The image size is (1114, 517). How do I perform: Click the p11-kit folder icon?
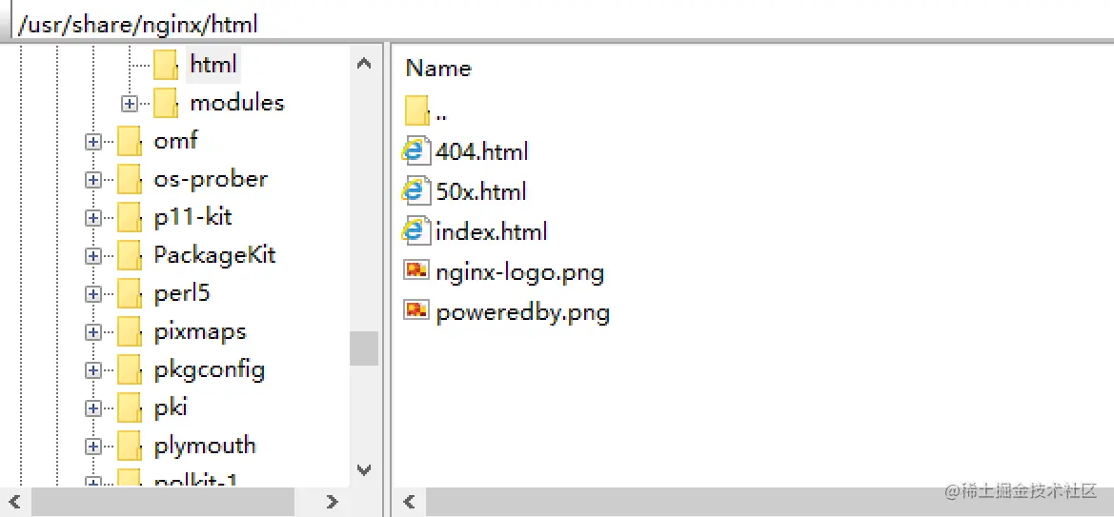pos(130,217)
